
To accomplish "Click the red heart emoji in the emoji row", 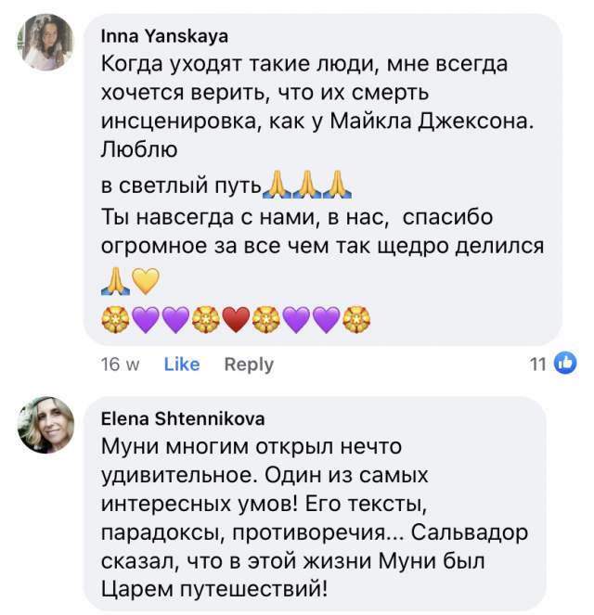I will coord(236,320).
